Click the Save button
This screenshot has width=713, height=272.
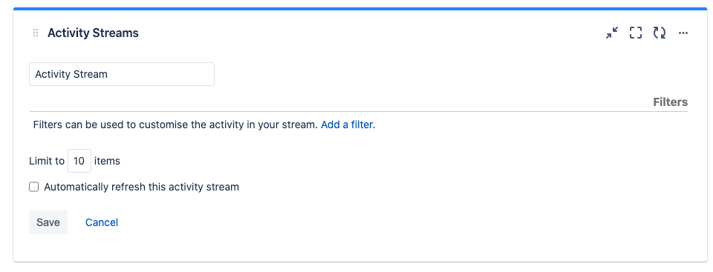[x=48, y=222]
